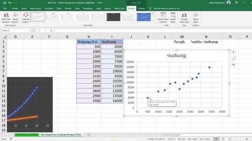Switch to the Data tab
The image size is (252, 141).
tap(59, 9)
